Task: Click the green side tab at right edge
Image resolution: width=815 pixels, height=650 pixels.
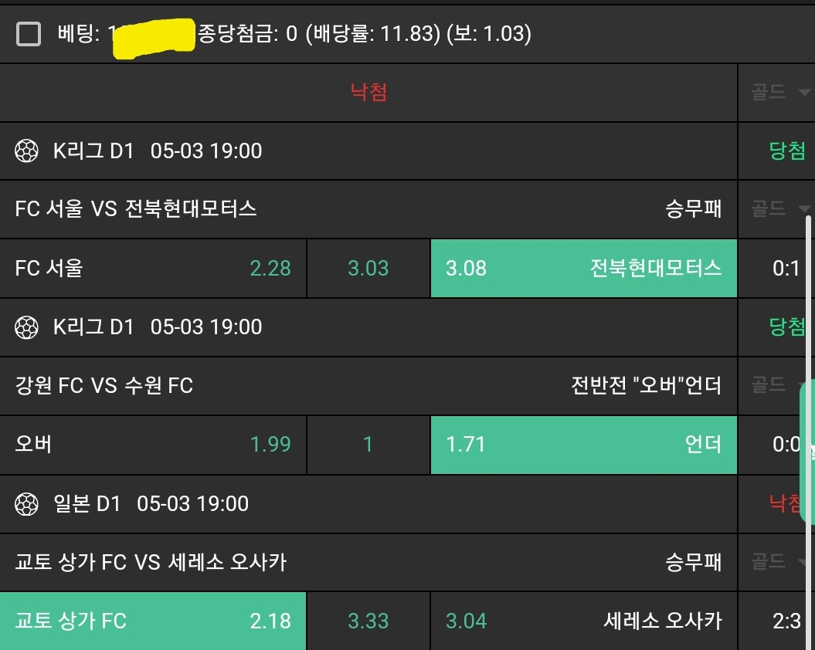Action: (x=807, y=452)
